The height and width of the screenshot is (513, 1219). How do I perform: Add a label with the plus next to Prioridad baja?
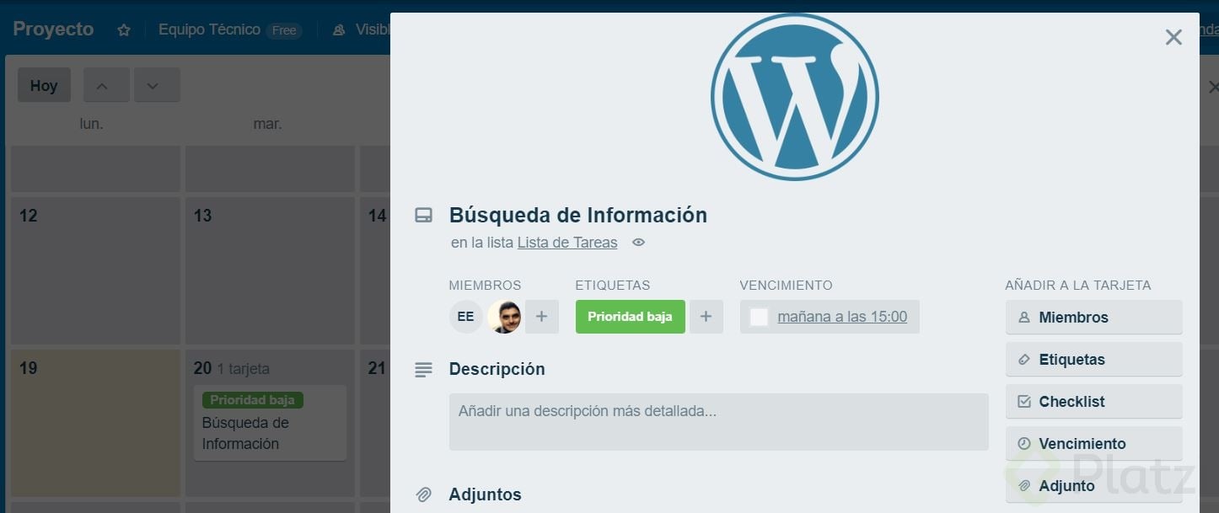[706, 317]
